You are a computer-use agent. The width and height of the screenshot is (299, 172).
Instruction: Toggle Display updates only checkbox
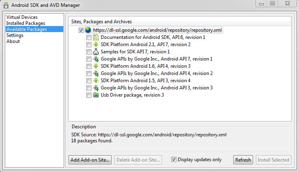(x=174, y=160)
